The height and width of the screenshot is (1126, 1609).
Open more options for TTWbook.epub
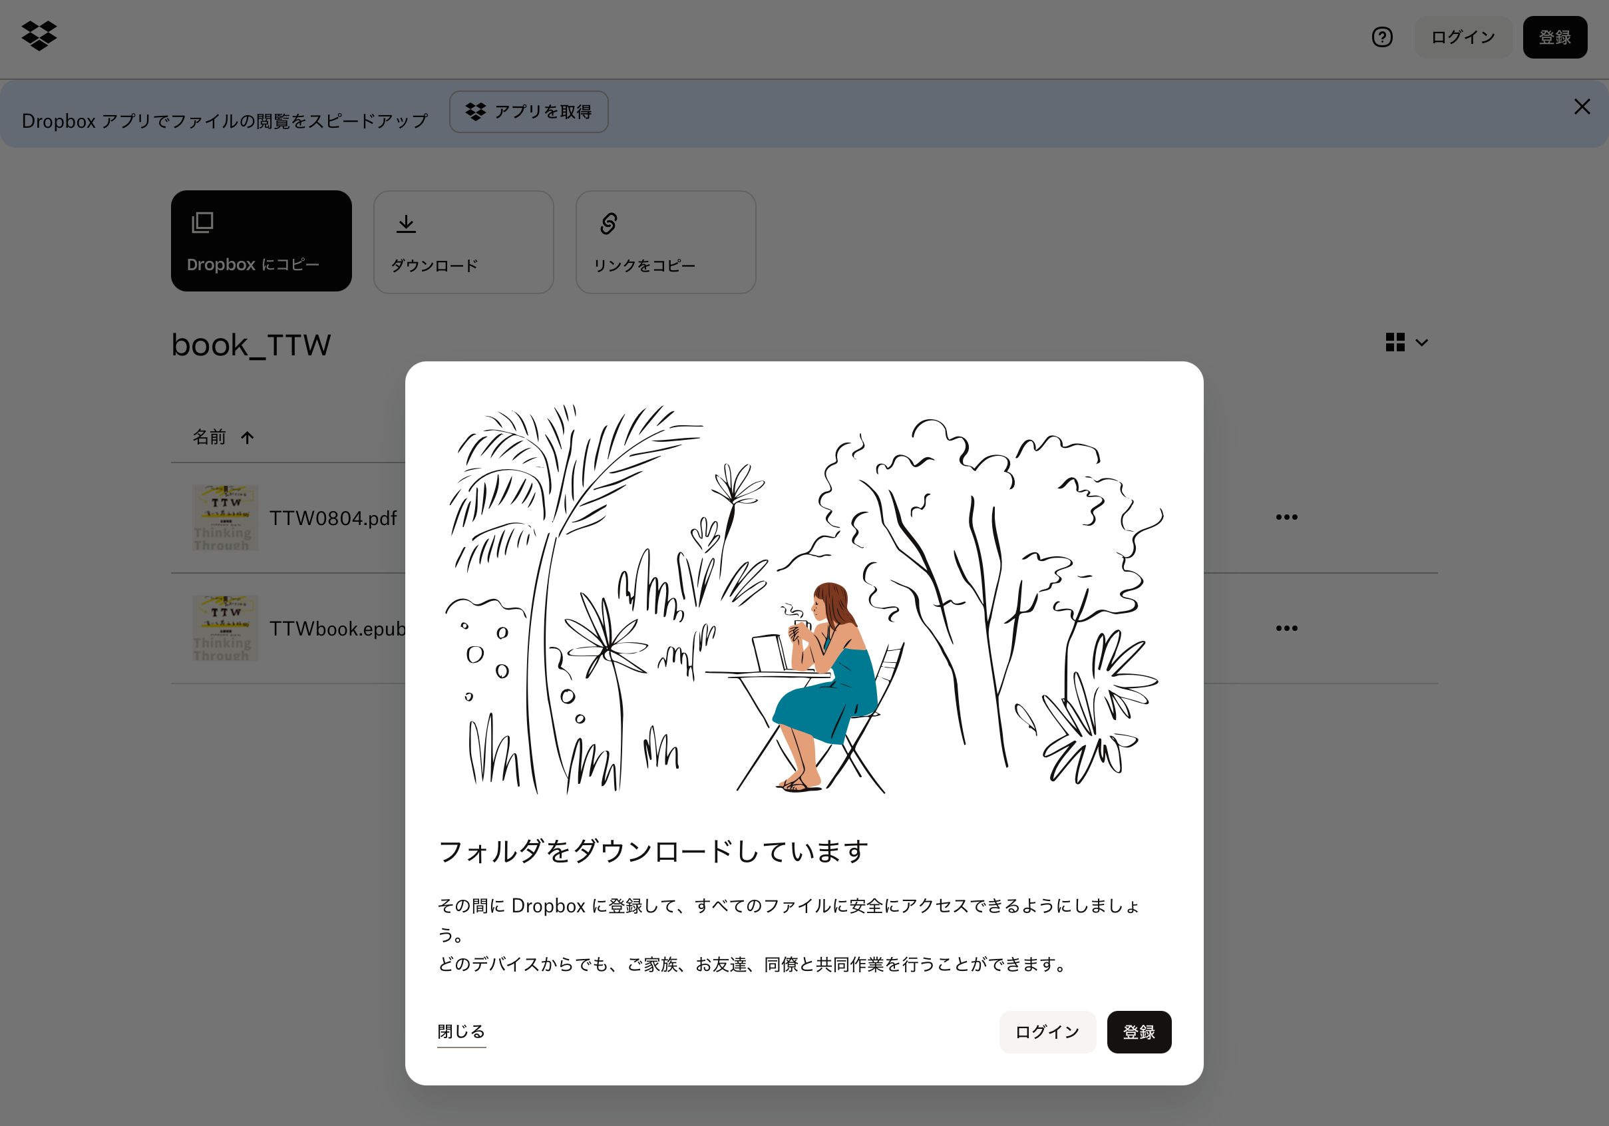1286,628
